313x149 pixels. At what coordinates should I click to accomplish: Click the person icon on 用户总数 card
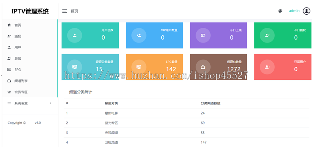74,35
